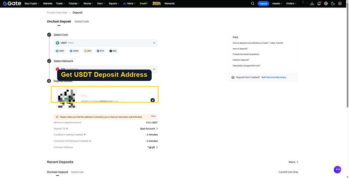This screenshot has width=349, height=178.
Task: Open the download app icon
Action: (x=312, y=3)
